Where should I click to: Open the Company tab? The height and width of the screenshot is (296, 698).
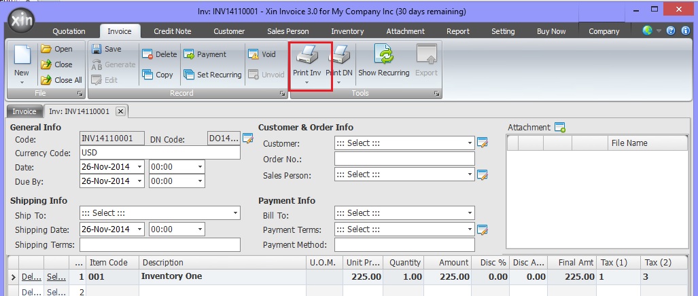tap(604, 31)
